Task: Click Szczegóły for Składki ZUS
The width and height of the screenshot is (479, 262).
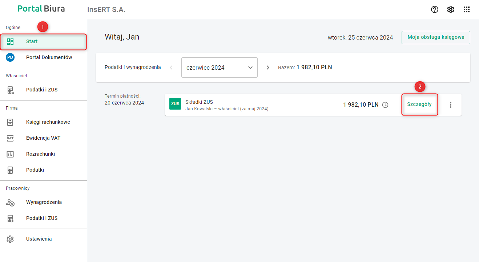Action: [x=419, y=104]
